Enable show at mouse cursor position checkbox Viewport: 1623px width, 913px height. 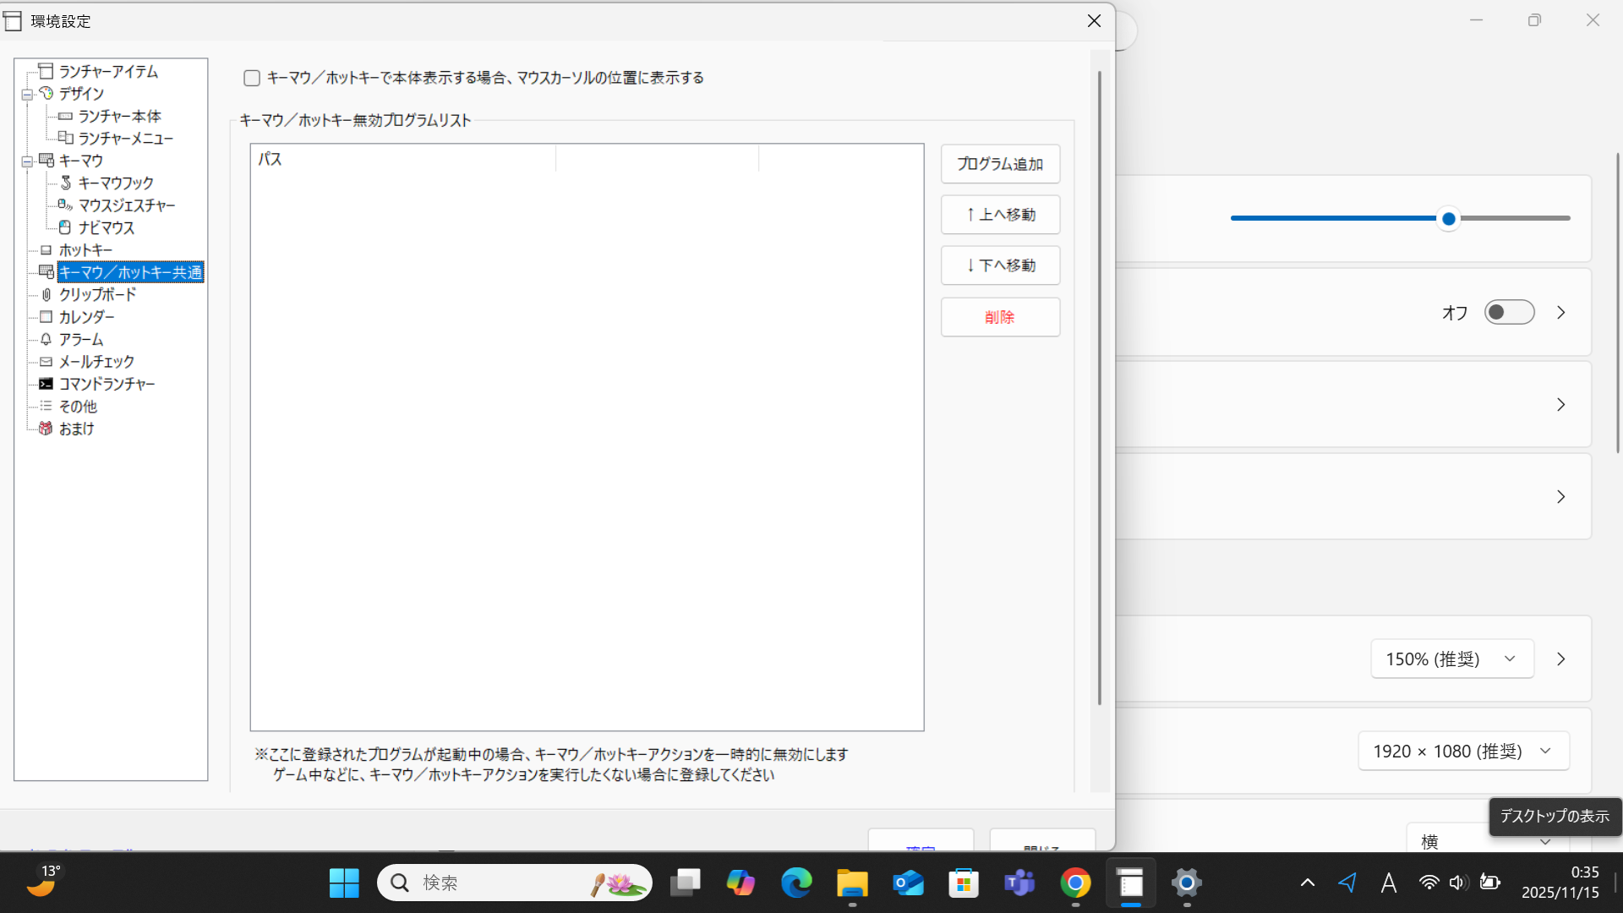coord(252,78)
